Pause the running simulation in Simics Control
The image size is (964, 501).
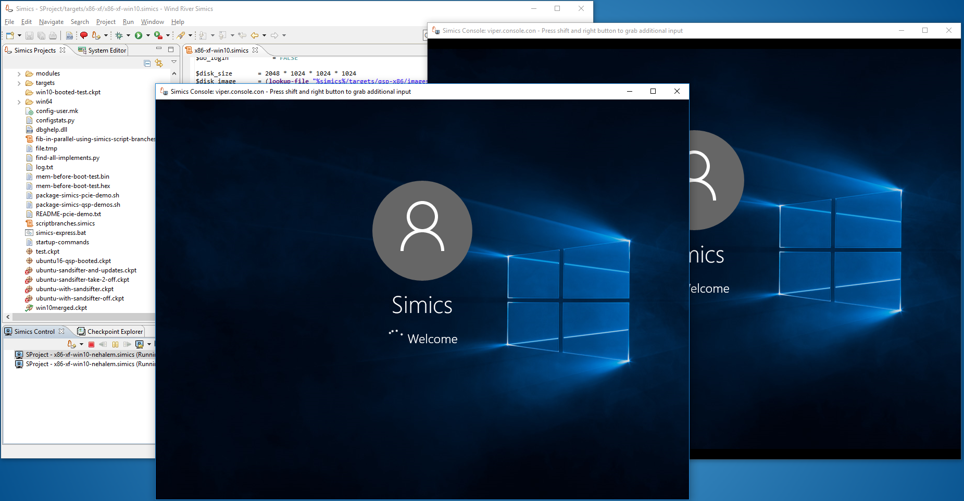[115, 344]
